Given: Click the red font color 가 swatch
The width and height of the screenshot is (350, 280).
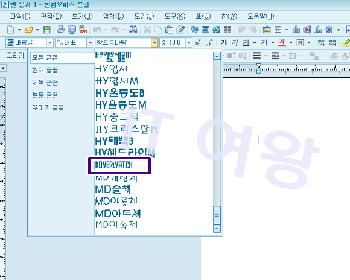Looking at the screenshot, I should pyautogui.click(x=282, y=42).
